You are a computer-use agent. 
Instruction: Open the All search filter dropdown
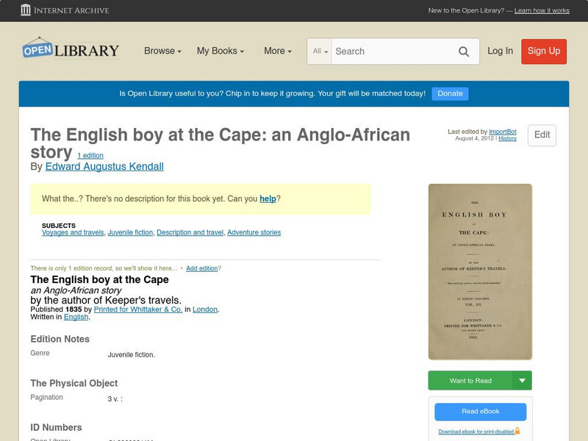(x=320, y=51)
